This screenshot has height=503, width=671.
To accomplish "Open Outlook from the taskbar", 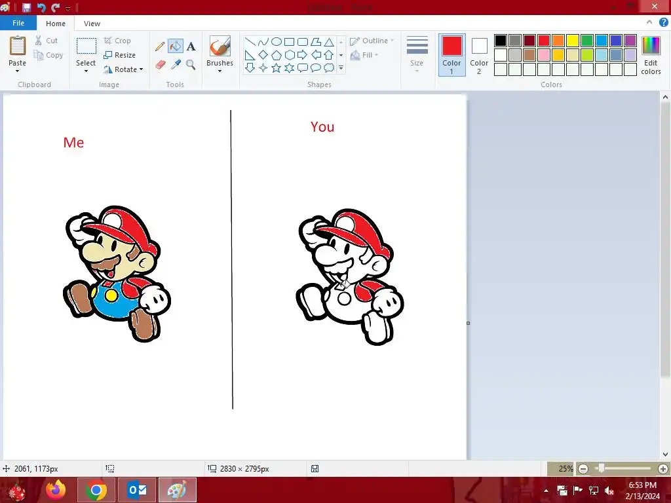I will (x=137, y=490).
